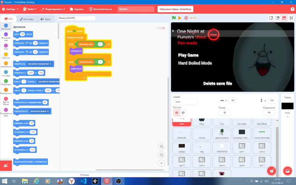
Task: Click the Обратная Связь TurboWarp button
Action: click(175, 9)
